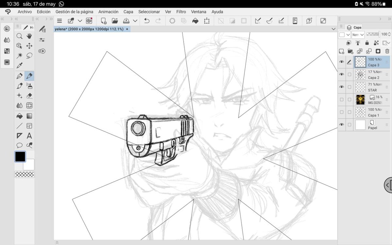Select the Correct line tool

pos(29,145)
